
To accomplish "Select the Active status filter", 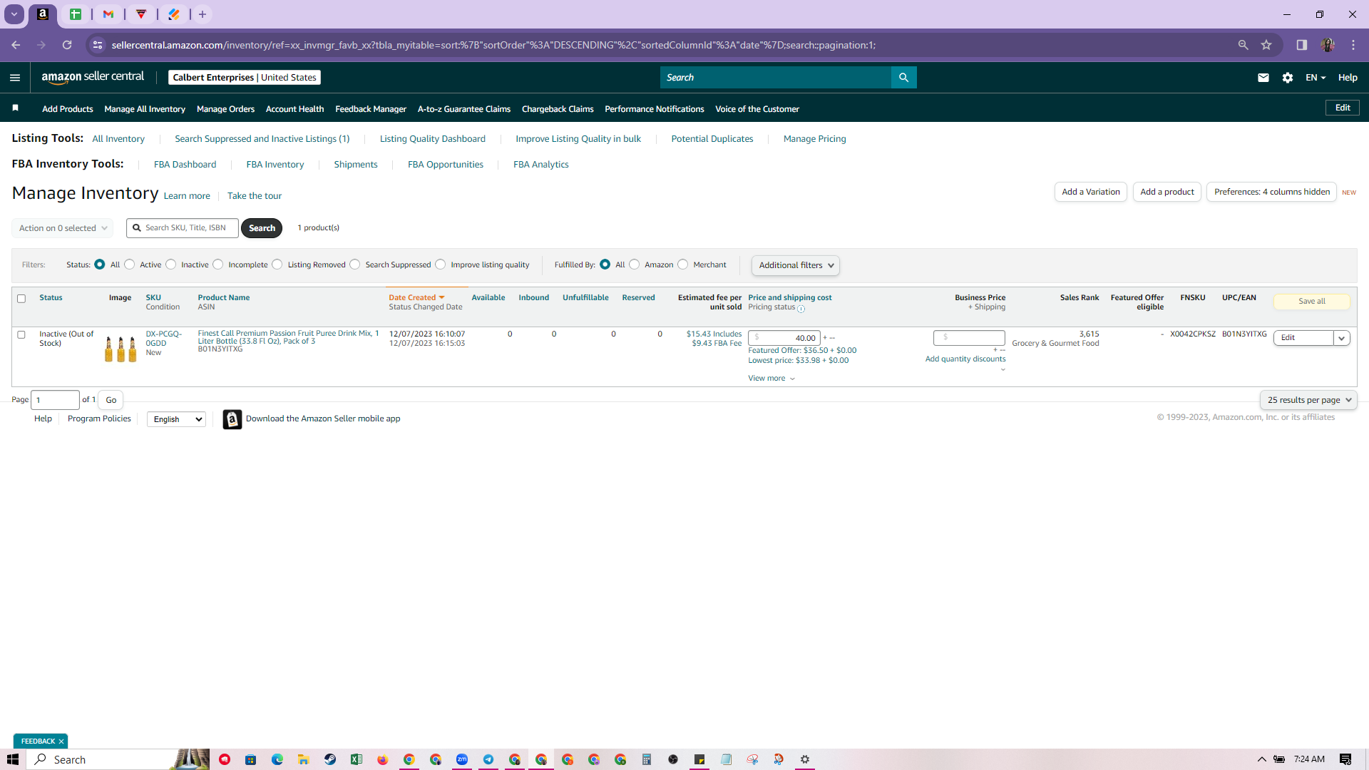I will (130, 265).
